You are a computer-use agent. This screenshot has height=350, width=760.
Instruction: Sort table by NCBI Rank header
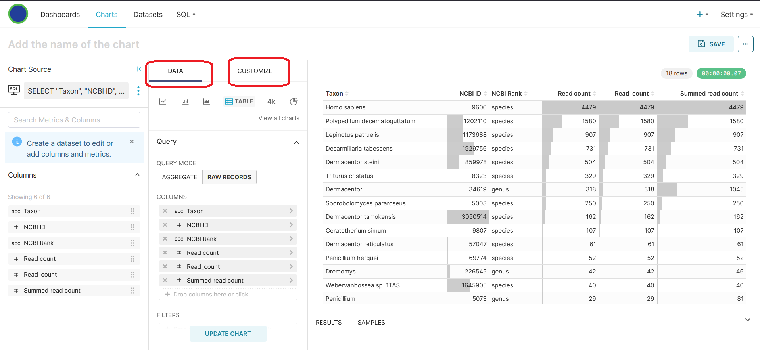509,94
